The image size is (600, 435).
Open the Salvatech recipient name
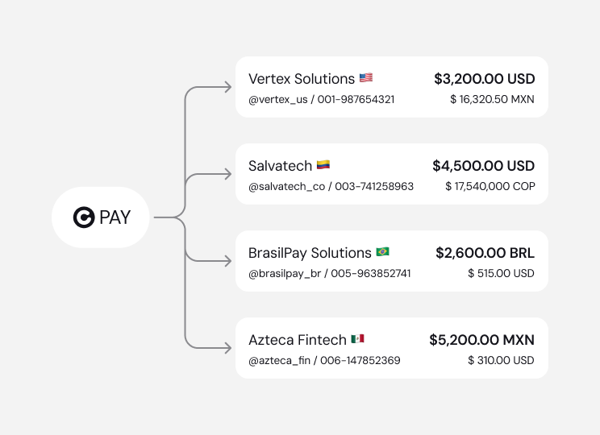pos(280,166)
